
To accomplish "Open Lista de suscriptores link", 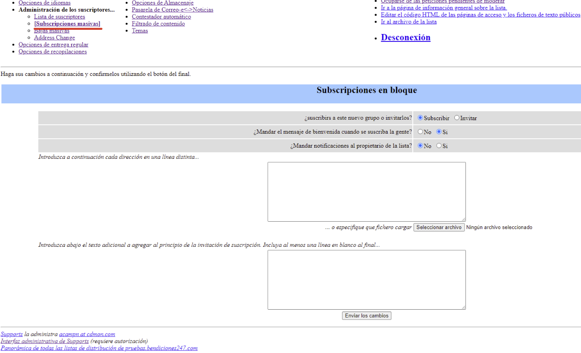I will [x=60, y=17].
